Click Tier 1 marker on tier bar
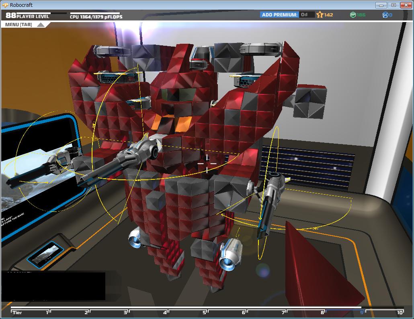The image size is (414, 319). (x=47, y=313)
